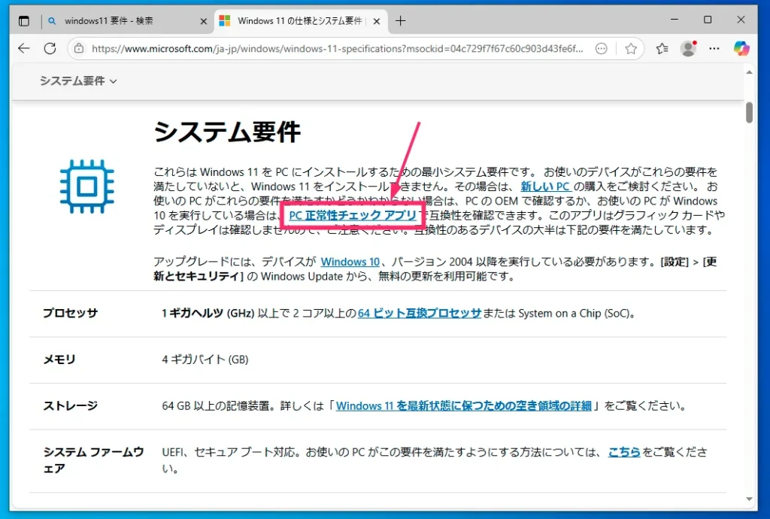This screenshot has height=519, width=770.
Task: Go back to the previous page
Action: point(23,48)
